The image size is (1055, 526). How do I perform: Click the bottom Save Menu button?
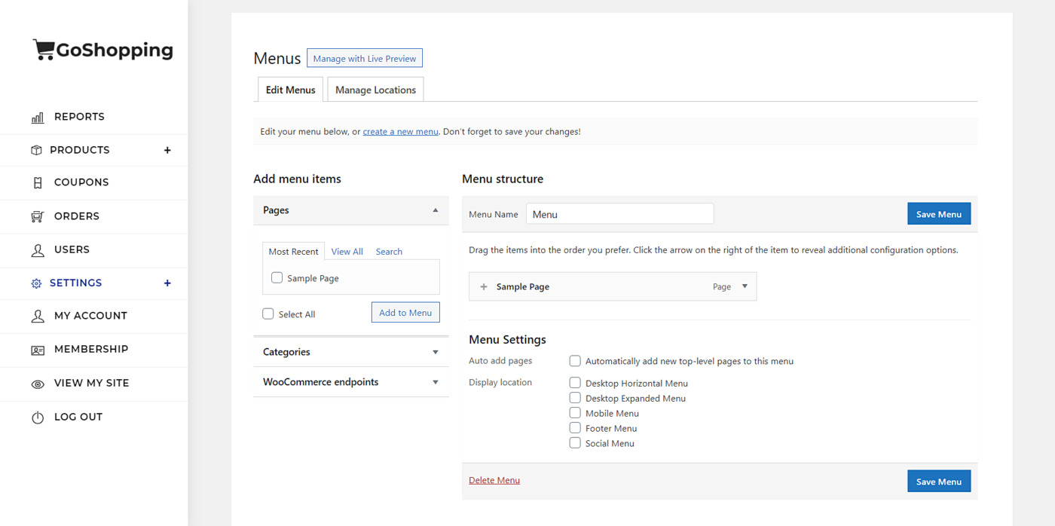click(939, 482)
